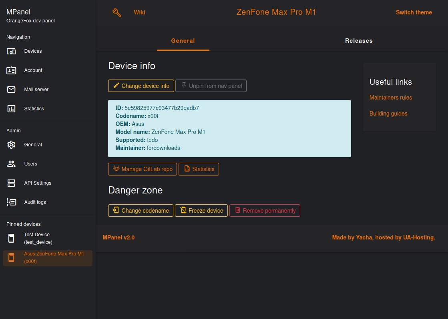Switch to the Releases tab

coord(359,41)
